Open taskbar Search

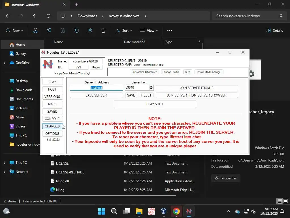[x=114, y=211]
